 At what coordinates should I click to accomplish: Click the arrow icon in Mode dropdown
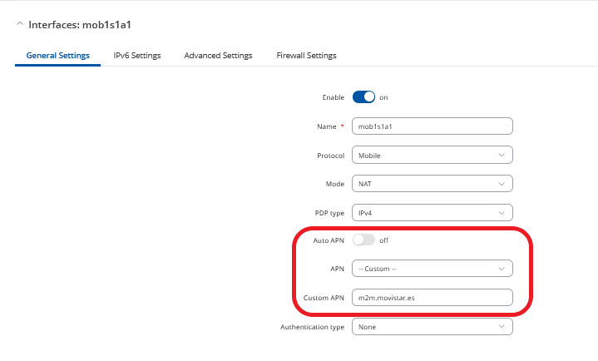point(502,183)
